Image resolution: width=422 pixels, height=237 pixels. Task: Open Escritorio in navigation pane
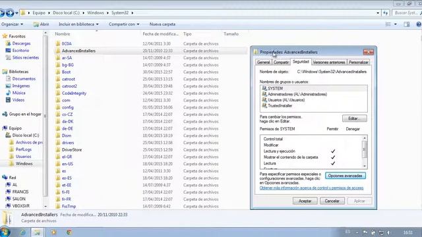20,50
